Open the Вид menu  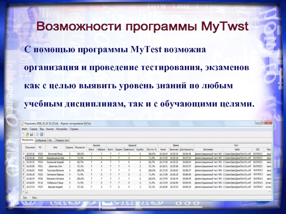[42, 129]
